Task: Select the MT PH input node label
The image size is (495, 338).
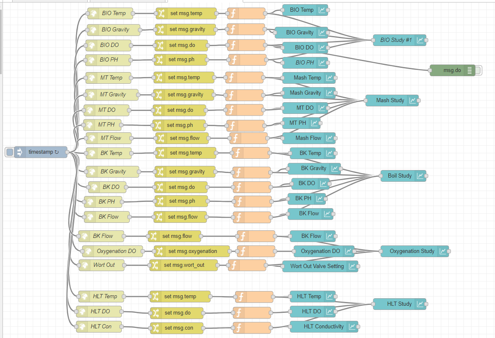Action: tap(106, 124)
